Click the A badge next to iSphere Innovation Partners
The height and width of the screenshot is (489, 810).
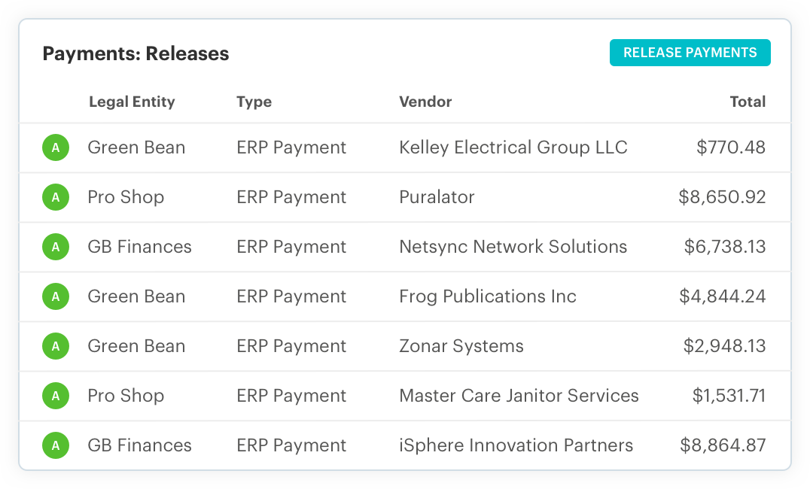56,445
